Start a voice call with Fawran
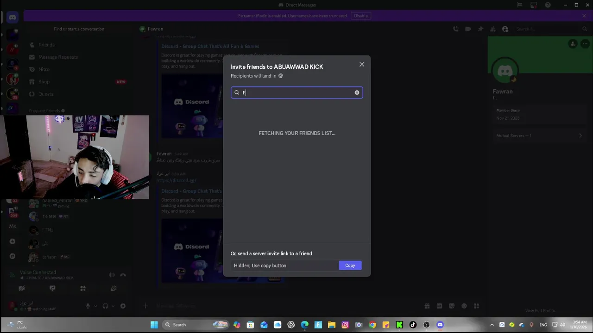593x333 pixels. [x=456, y=29]
